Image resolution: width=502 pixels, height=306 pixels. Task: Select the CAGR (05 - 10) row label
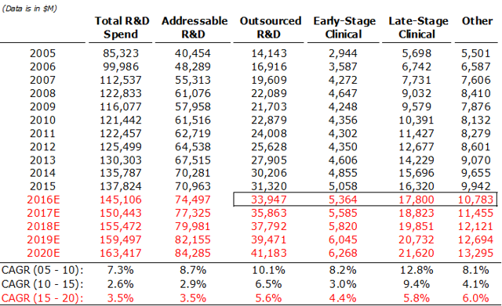(x=42, y=270)
